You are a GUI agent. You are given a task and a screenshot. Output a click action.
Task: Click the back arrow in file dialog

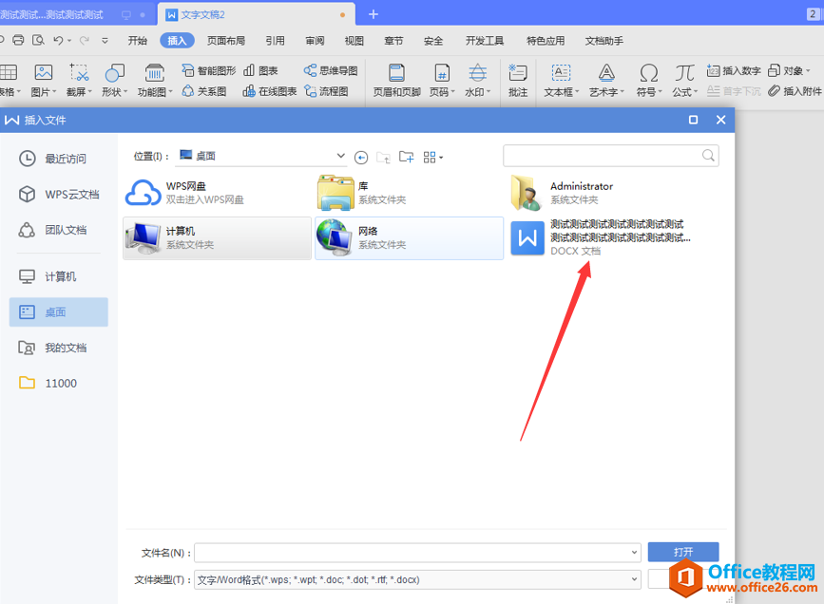tap(361, 157)
